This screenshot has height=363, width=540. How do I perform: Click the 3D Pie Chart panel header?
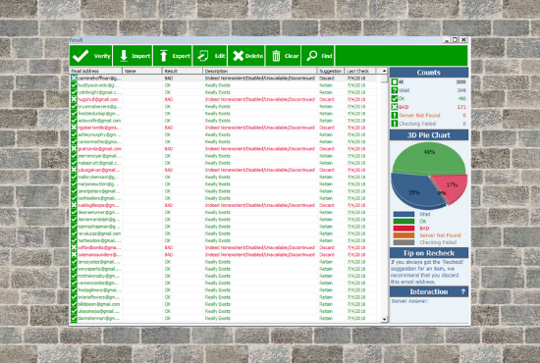click(429, 134)
